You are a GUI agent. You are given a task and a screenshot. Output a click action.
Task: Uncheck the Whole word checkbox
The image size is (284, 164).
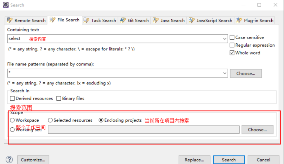232,53
